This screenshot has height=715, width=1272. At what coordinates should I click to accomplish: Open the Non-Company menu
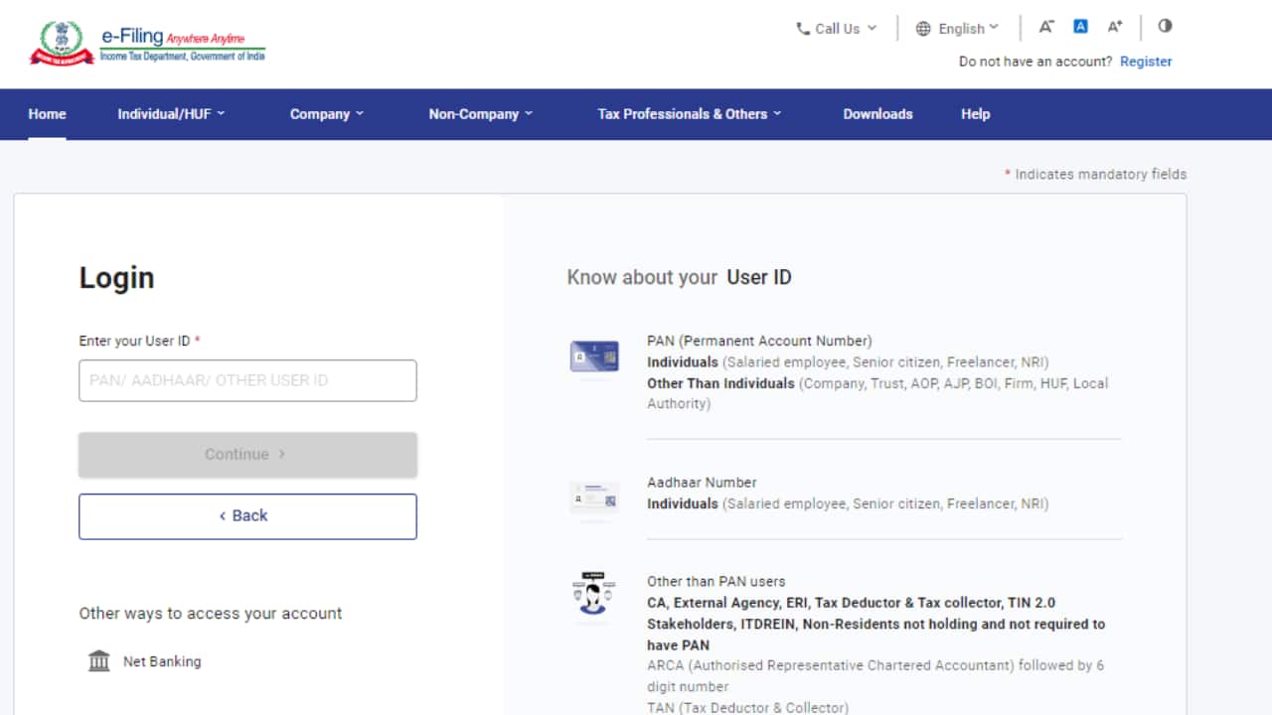point(481,114)
